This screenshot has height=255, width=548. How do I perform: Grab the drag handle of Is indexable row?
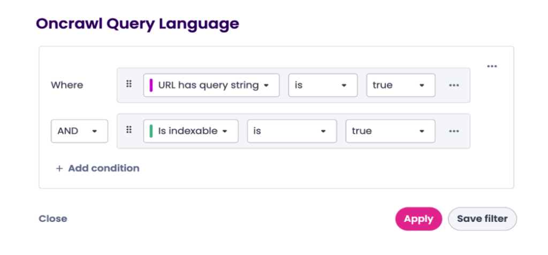click(x=129, y=130)
